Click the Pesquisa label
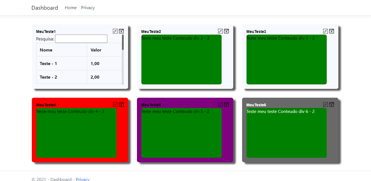 click(45, 39)
